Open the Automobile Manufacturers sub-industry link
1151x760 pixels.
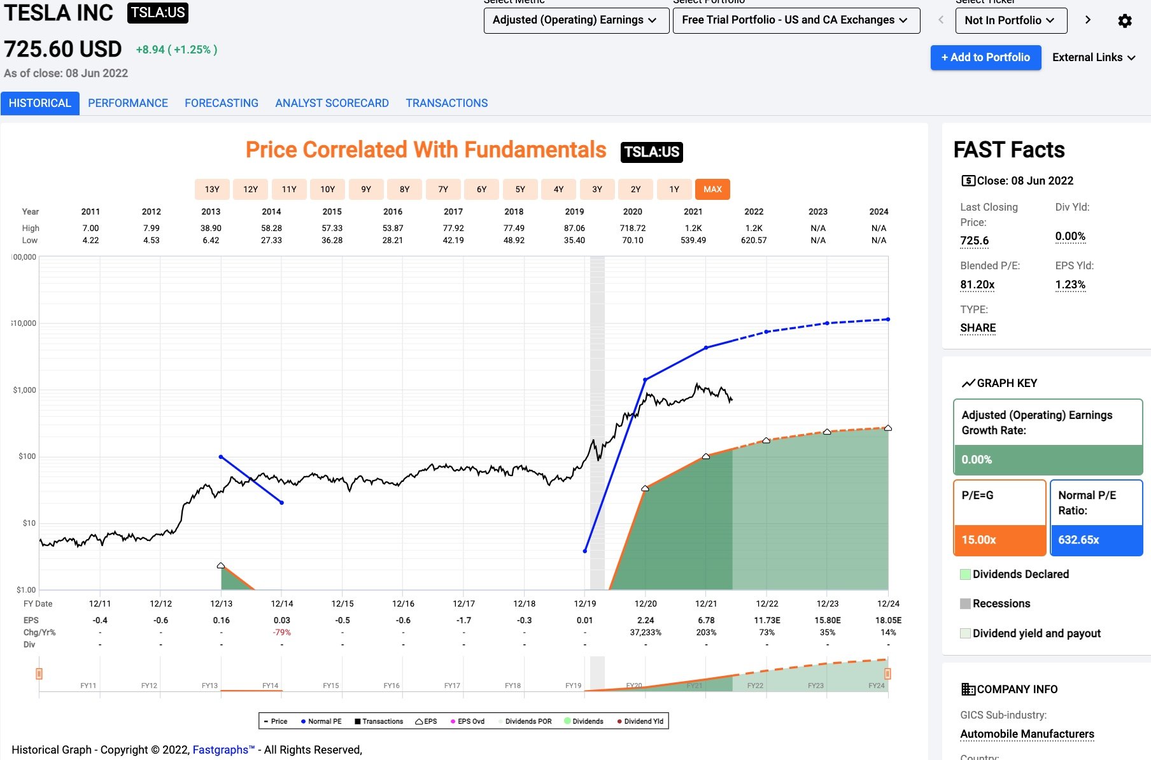tap(1027, 734)
